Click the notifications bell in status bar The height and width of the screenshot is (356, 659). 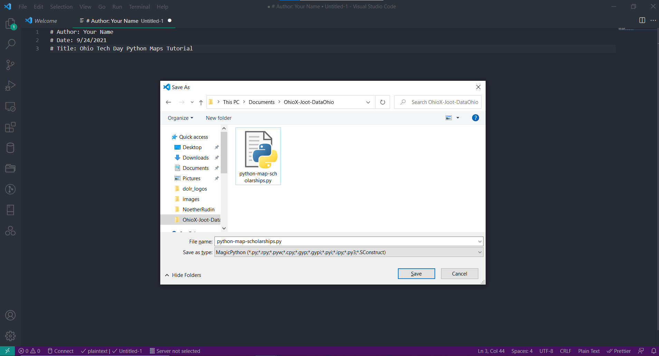pyautogui.click(x=653, y=351)
